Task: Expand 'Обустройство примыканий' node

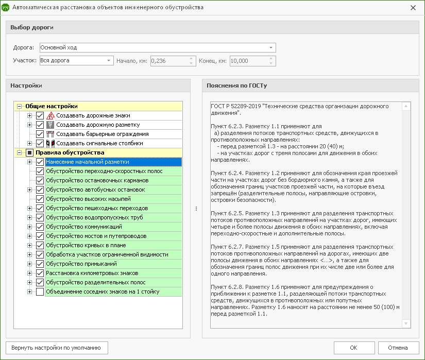Action: [29, 264]
